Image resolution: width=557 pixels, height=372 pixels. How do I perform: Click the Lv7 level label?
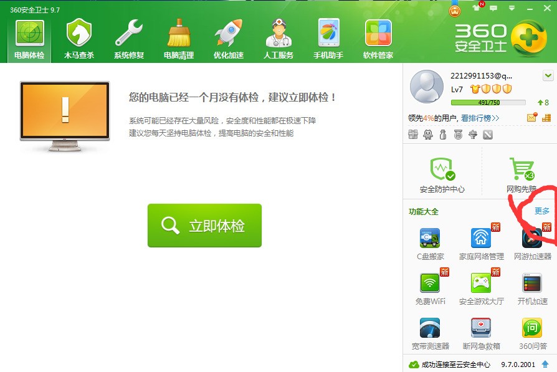457,89
